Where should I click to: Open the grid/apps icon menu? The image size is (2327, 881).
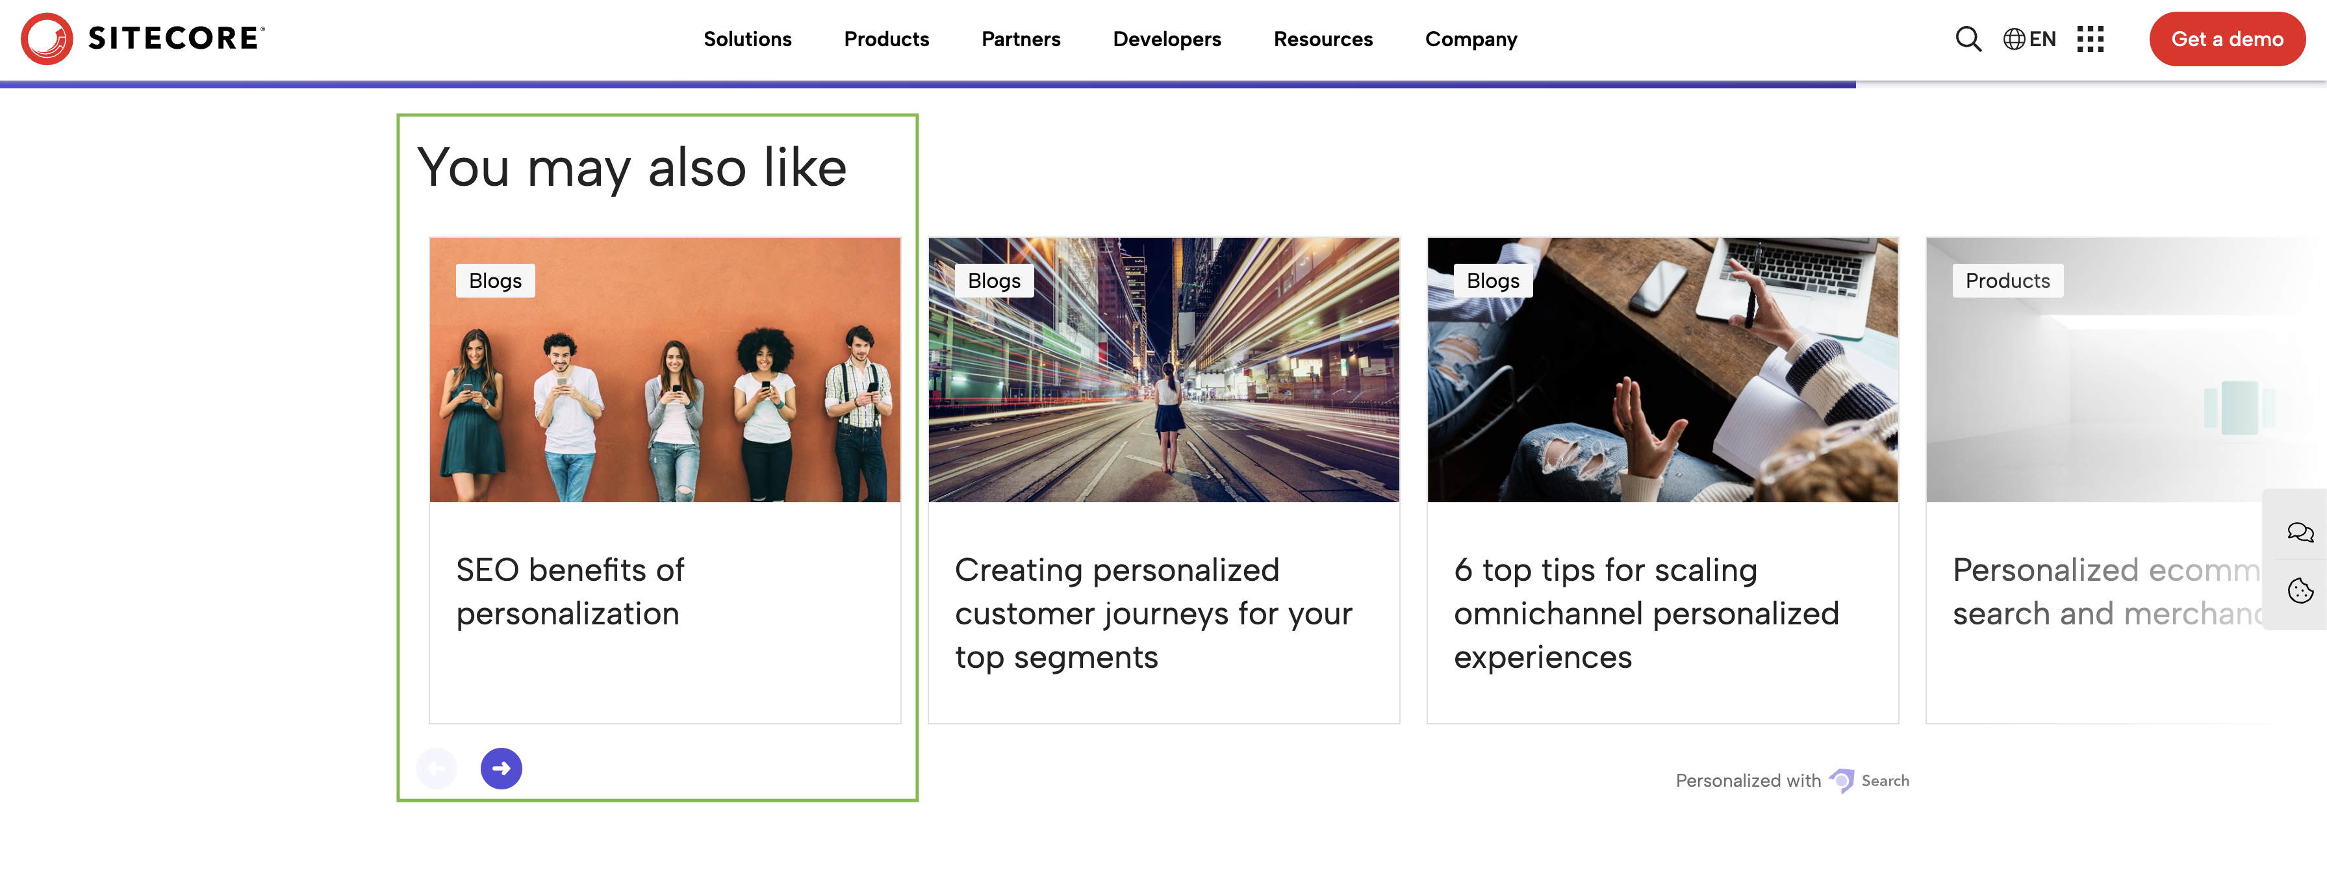pyautogui.click(x=2092, y=38)
